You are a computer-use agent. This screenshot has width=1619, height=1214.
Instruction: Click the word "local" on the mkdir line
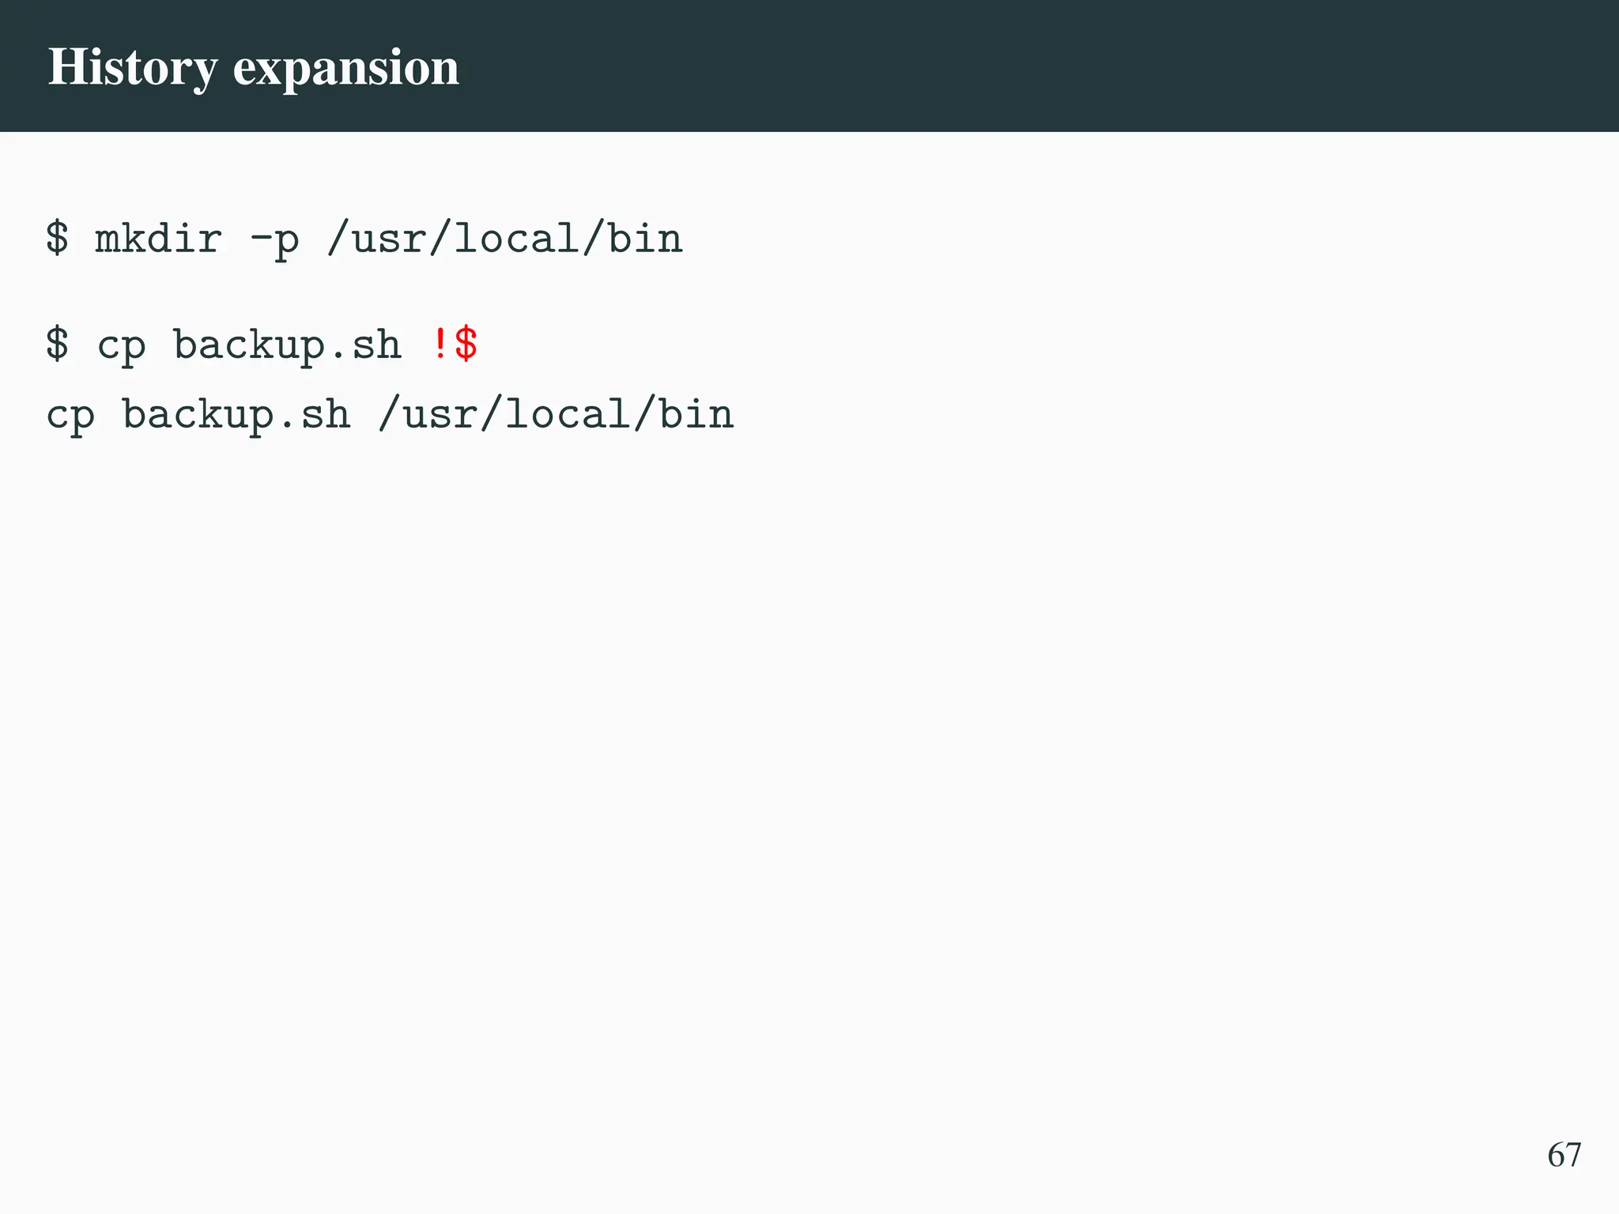(x=517, y=239)
